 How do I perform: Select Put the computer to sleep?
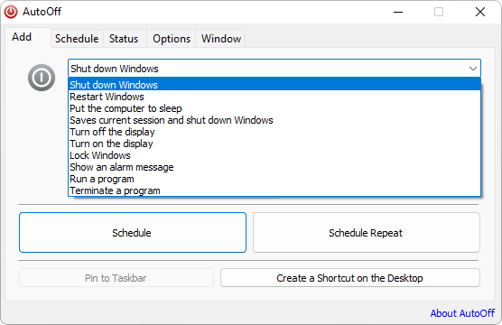274,108
